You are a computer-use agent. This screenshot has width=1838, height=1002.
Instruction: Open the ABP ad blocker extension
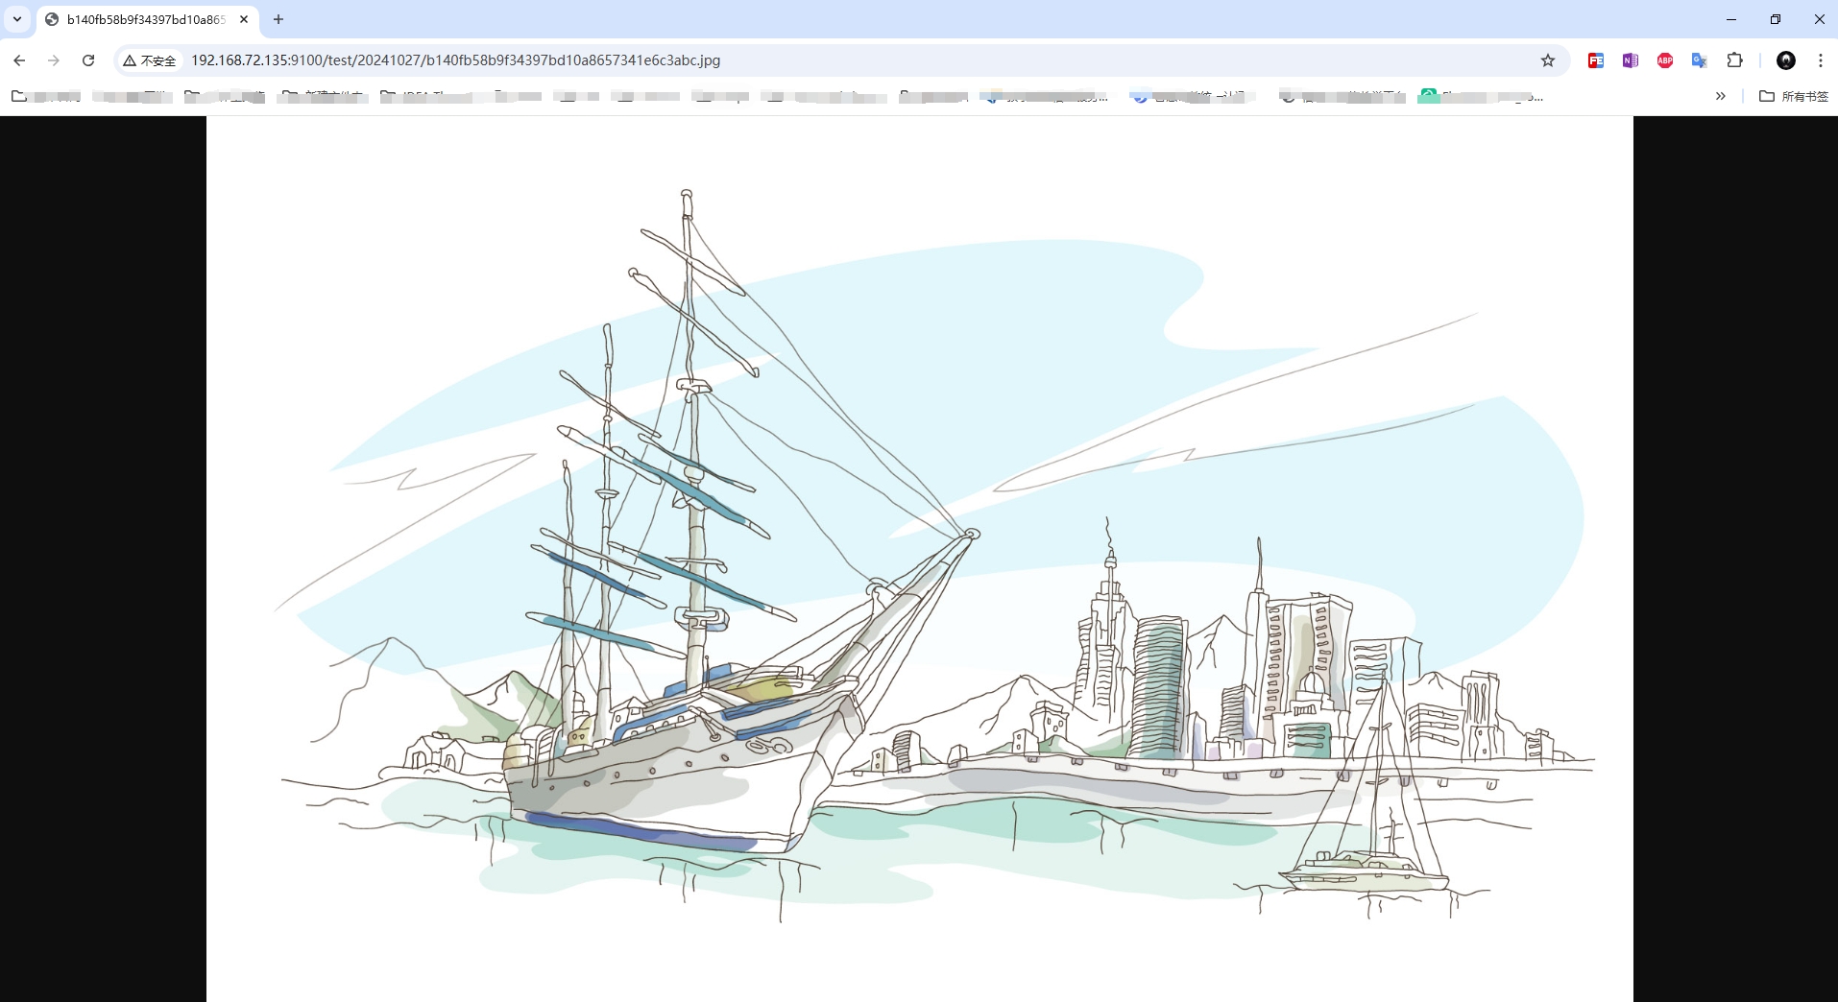pyautogui.click(x=1665, y=60)
